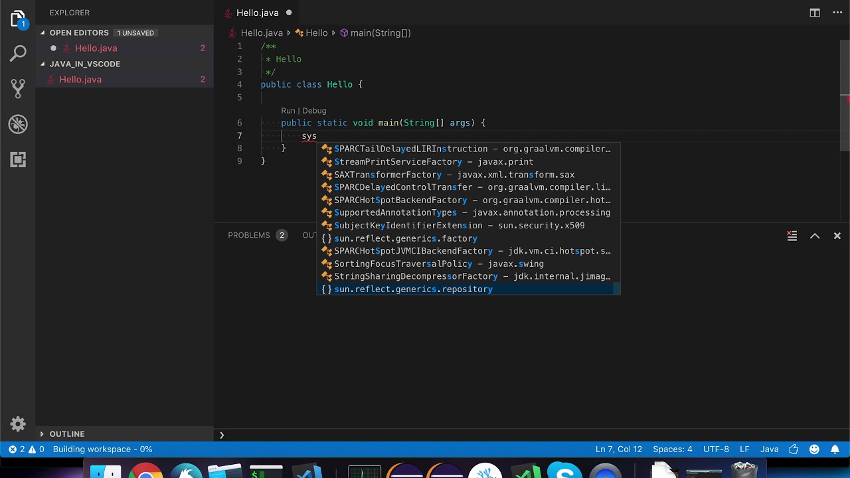Screen dimensions: 850x478
Task: Open the Source Control view
Action: click(18, 88)
